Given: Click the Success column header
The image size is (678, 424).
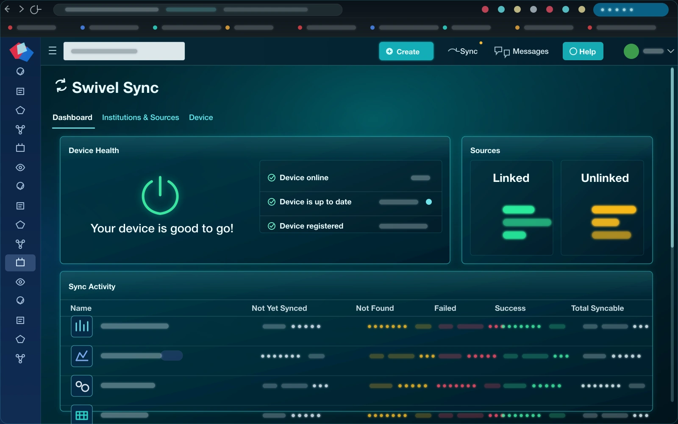Looking at the screenshot, I should pos(510,308).
